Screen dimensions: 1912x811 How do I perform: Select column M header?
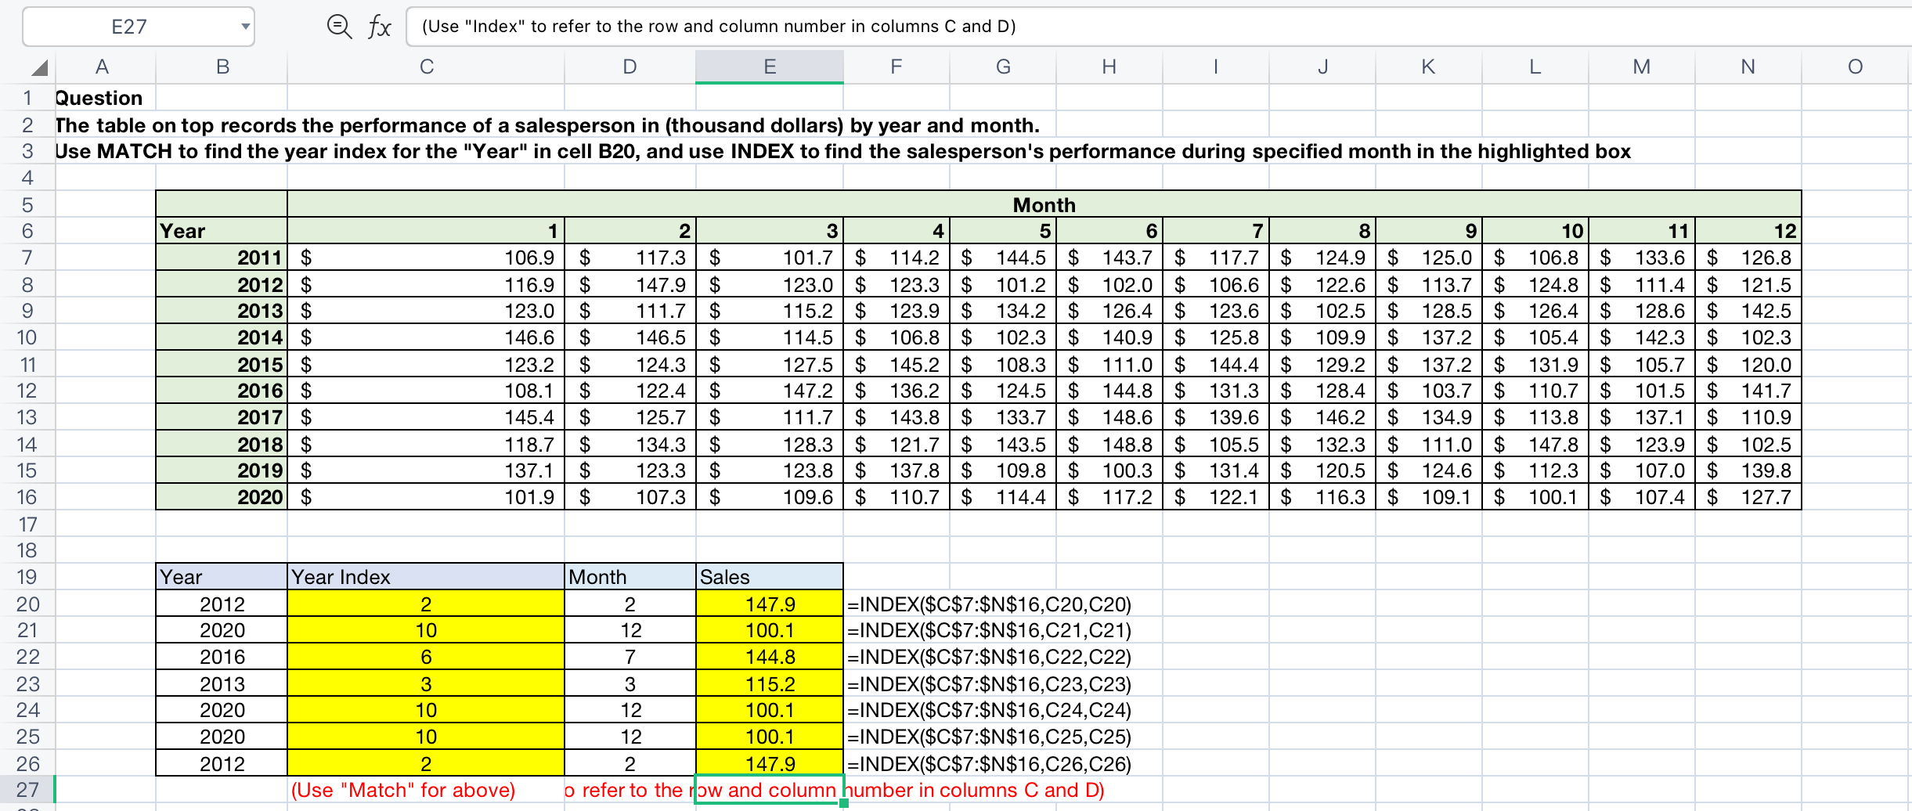(1642, 67)
